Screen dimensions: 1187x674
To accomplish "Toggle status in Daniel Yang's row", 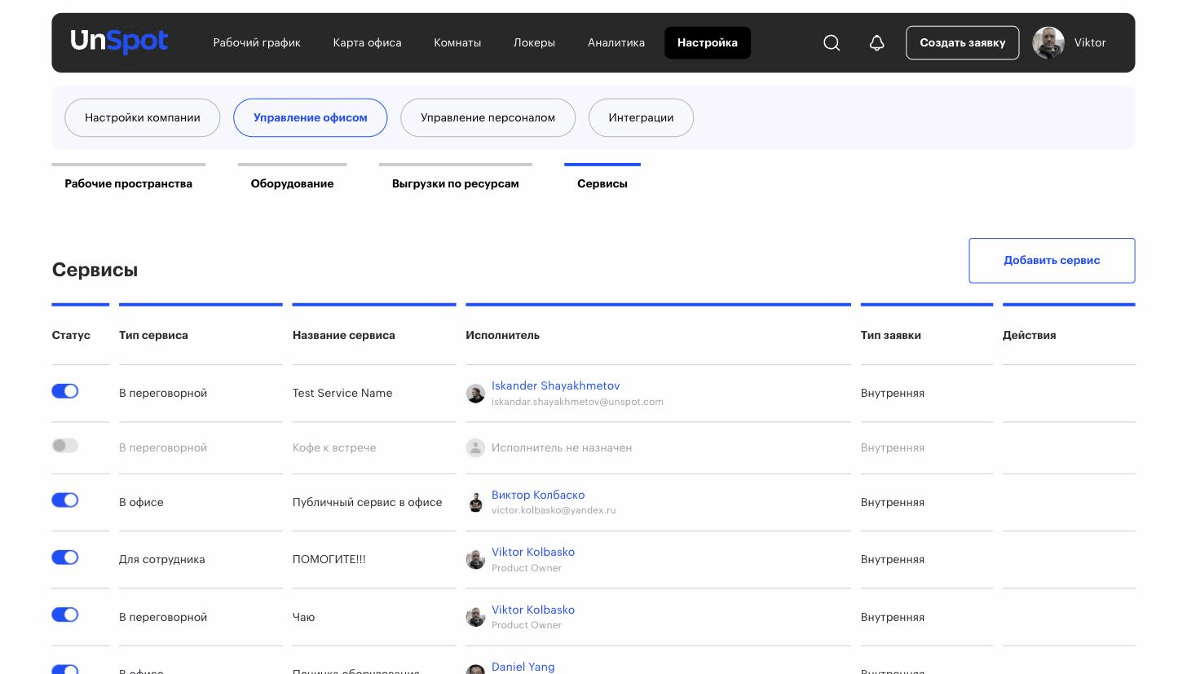I will point(65,669).
